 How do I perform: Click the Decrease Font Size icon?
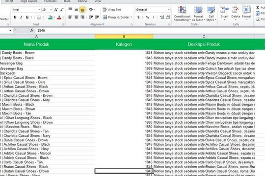62,10
